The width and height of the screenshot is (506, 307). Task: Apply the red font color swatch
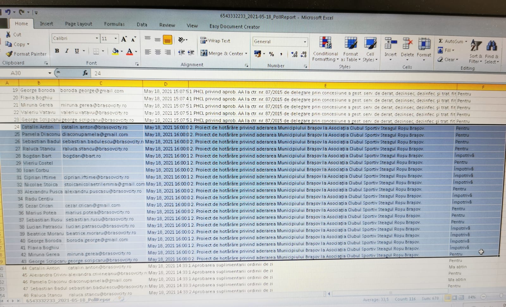tap(130, 51)
